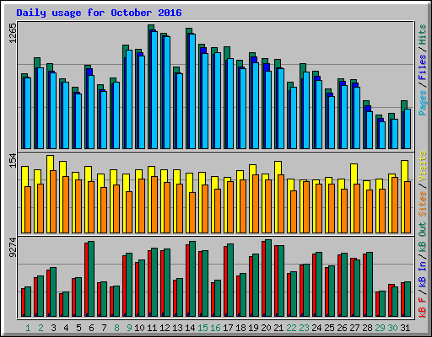
Task: Click day label 8 on the x-axis
Action: tap(116, 328)
